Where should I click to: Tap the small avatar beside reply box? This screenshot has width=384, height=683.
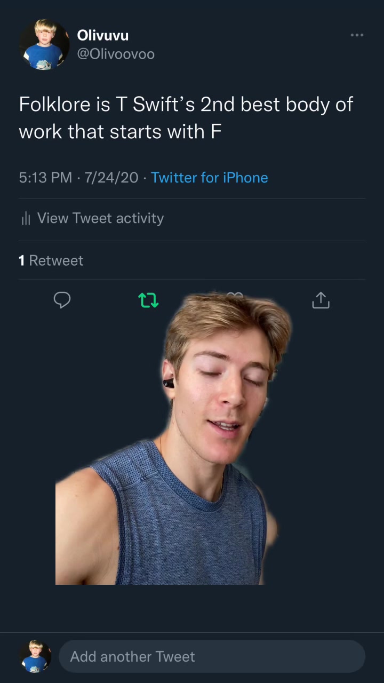click(35, 656)
